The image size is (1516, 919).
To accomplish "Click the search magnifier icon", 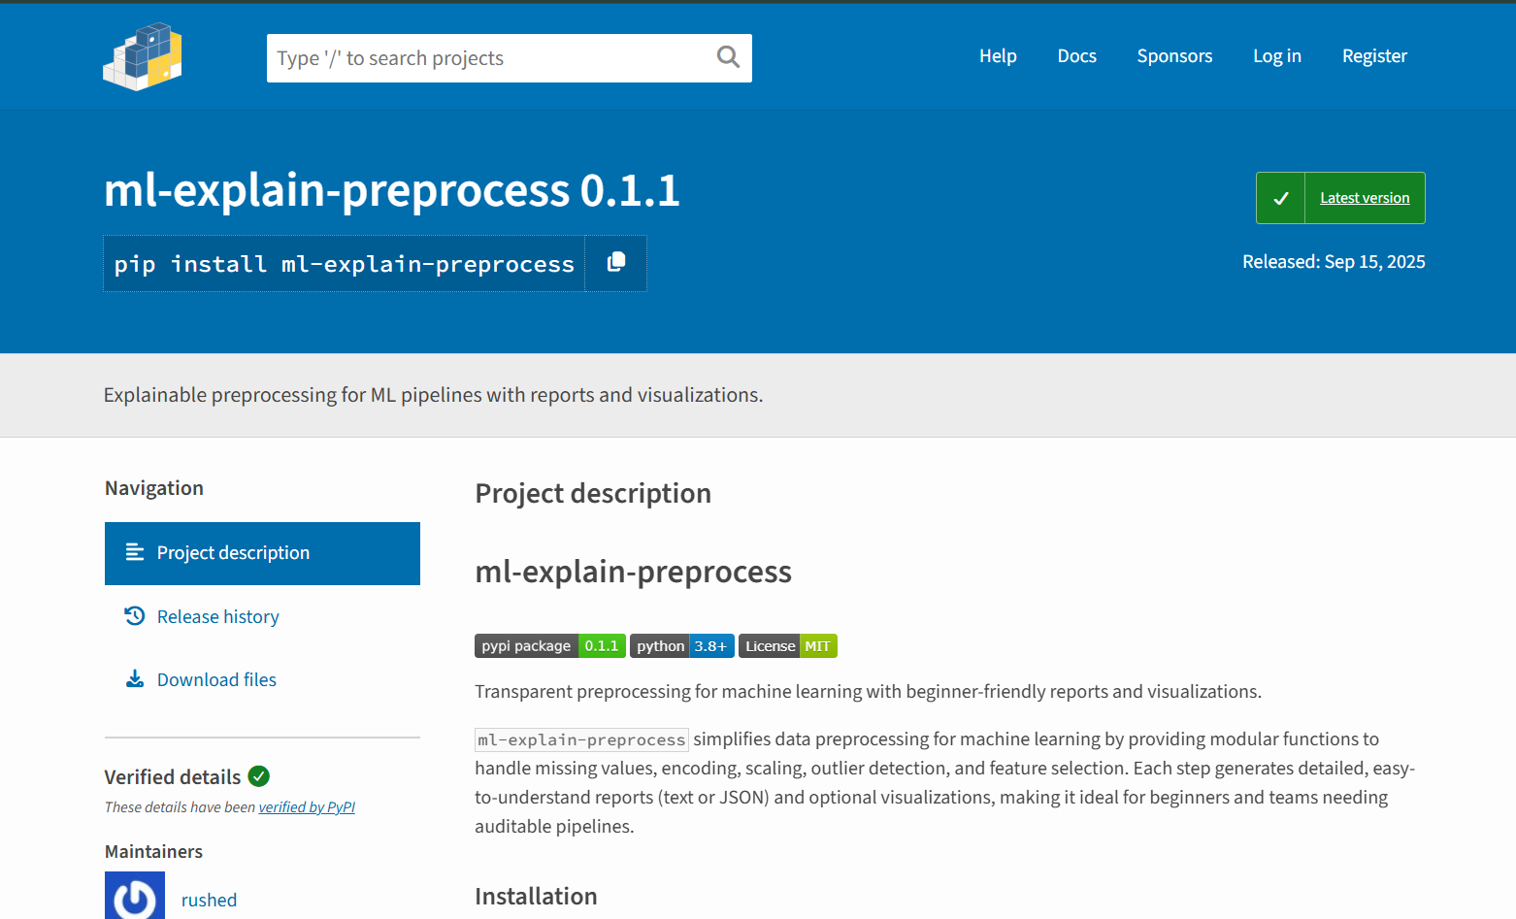I will click(x=728, y=57).
